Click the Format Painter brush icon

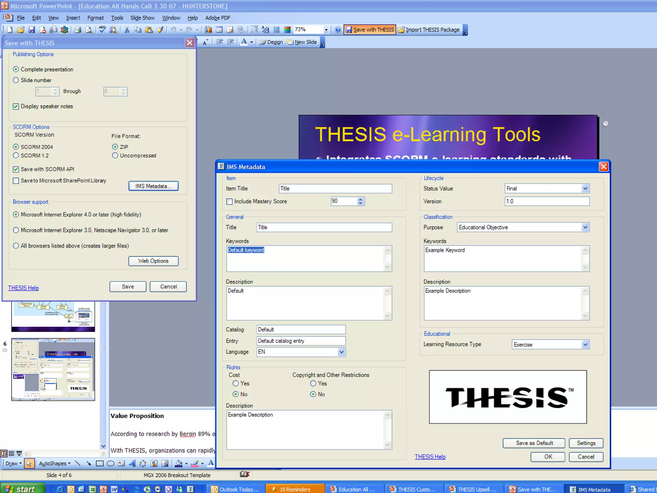(160, 30)
